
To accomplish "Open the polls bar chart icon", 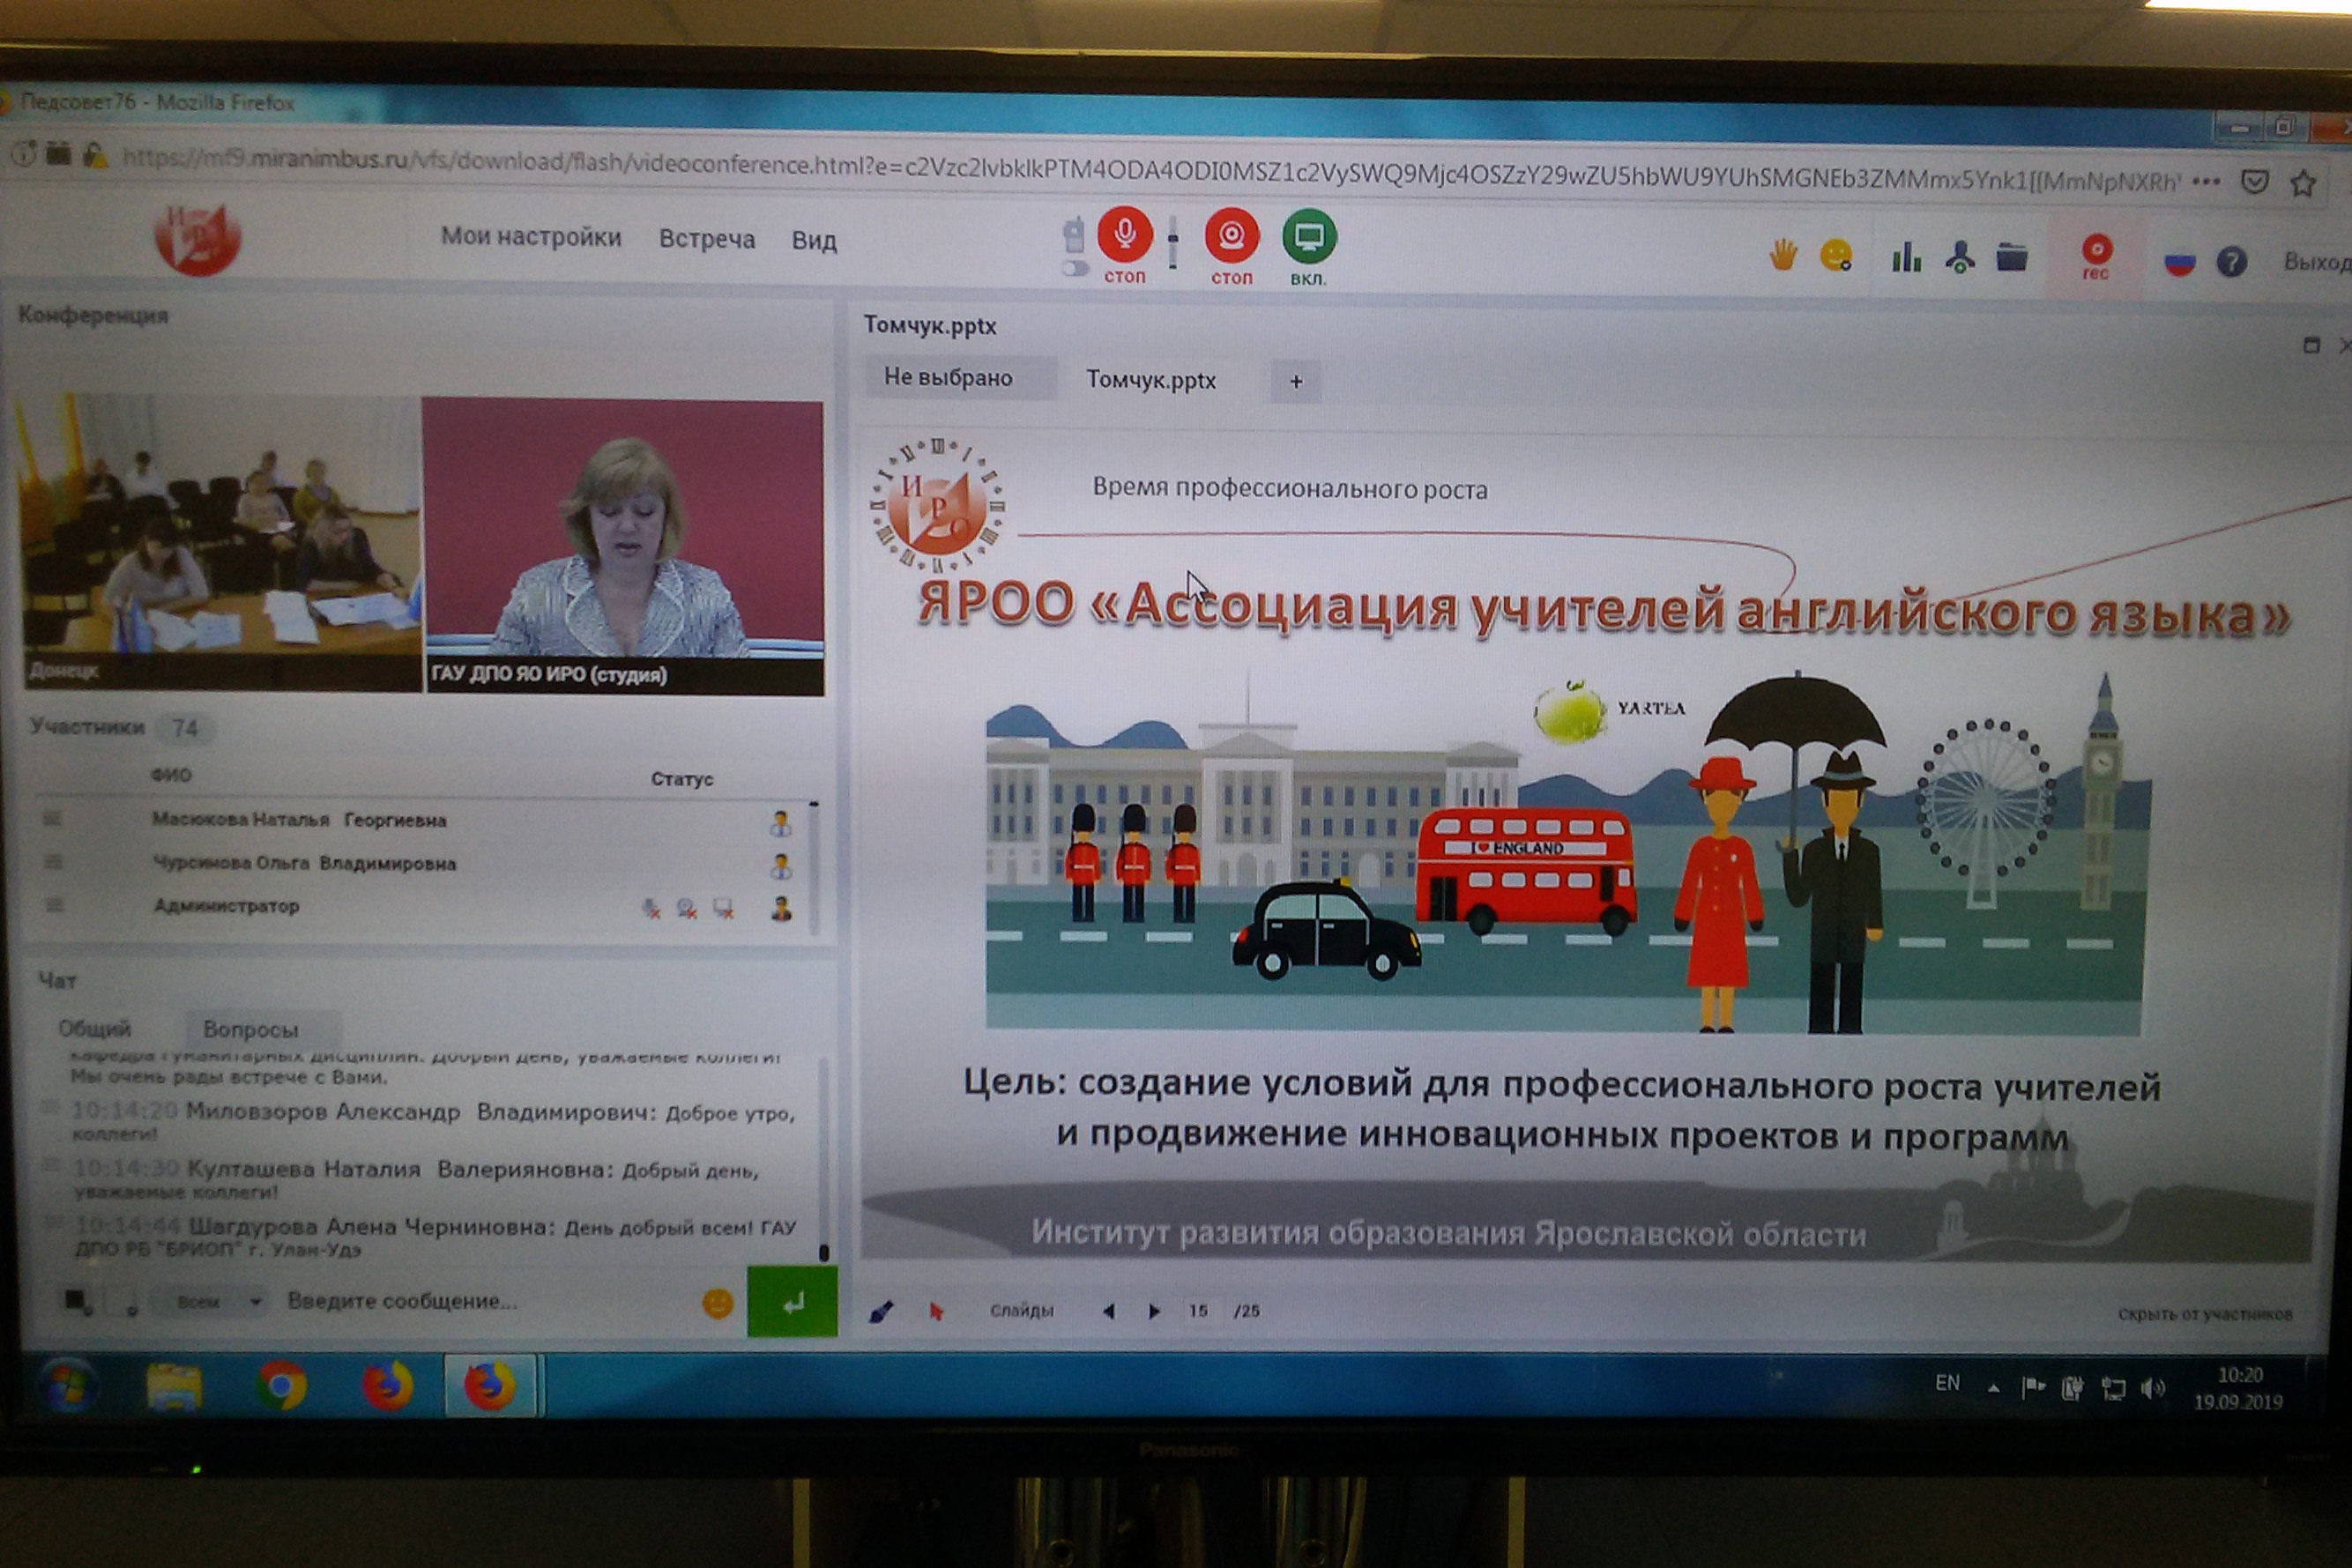I will click(x=1906, y=257).
